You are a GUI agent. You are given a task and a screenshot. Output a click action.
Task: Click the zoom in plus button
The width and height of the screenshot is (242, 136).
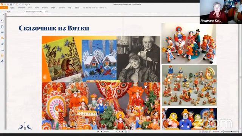pyautogui.click(x=238, y=131)
